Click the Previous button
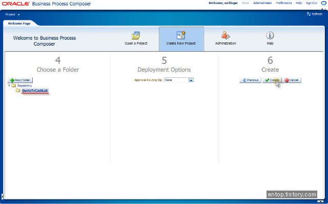 point(251,80)
